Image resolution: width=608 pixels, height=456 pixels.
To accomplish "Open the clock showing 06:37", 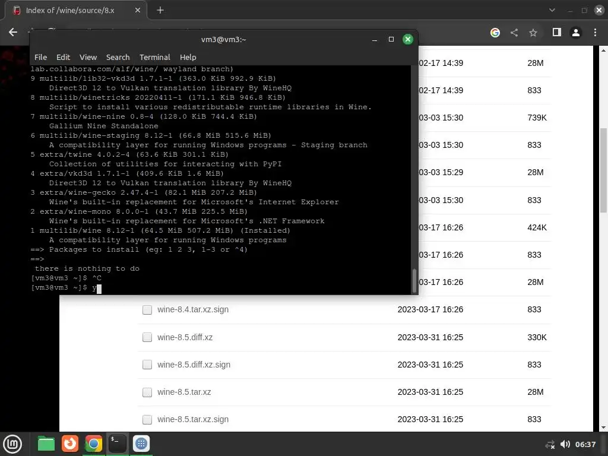I will [585, 444].
